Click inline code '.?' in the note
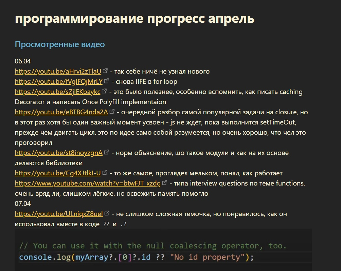Image resolution: width=341 pixels, height=271 pixels. pos(123,224)
